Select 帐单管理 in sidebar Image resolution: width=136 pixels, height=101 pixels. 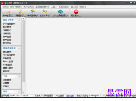click(x=7, y=37)
